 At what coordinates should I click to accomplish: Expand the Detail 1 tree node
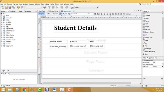pos(2,33)
